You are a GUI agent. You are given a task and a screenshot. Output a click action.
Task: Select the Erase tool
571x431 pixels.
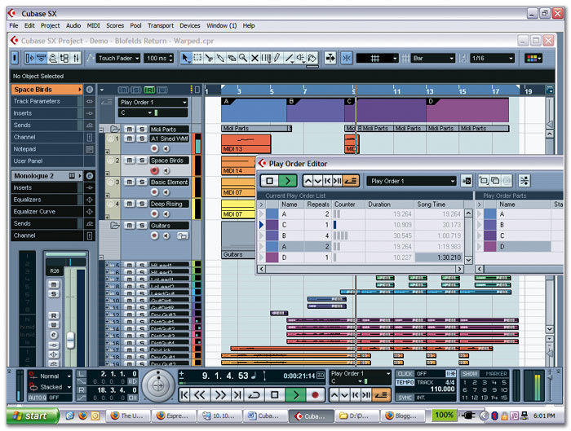[232, 58]
